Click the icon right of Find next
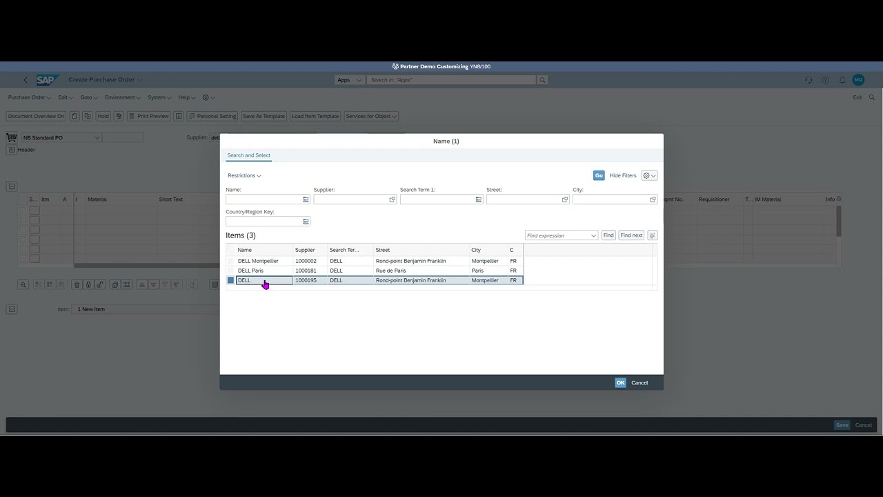The image size is (883, 497). (652, 235)
